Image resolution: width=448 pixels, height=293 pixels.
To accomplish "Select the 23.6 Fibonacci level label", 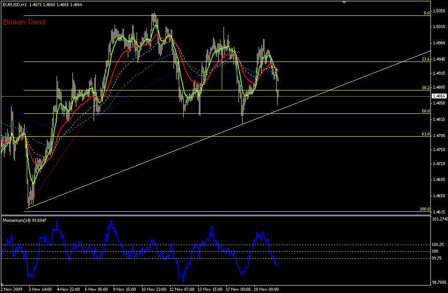I will click(425, 59).
